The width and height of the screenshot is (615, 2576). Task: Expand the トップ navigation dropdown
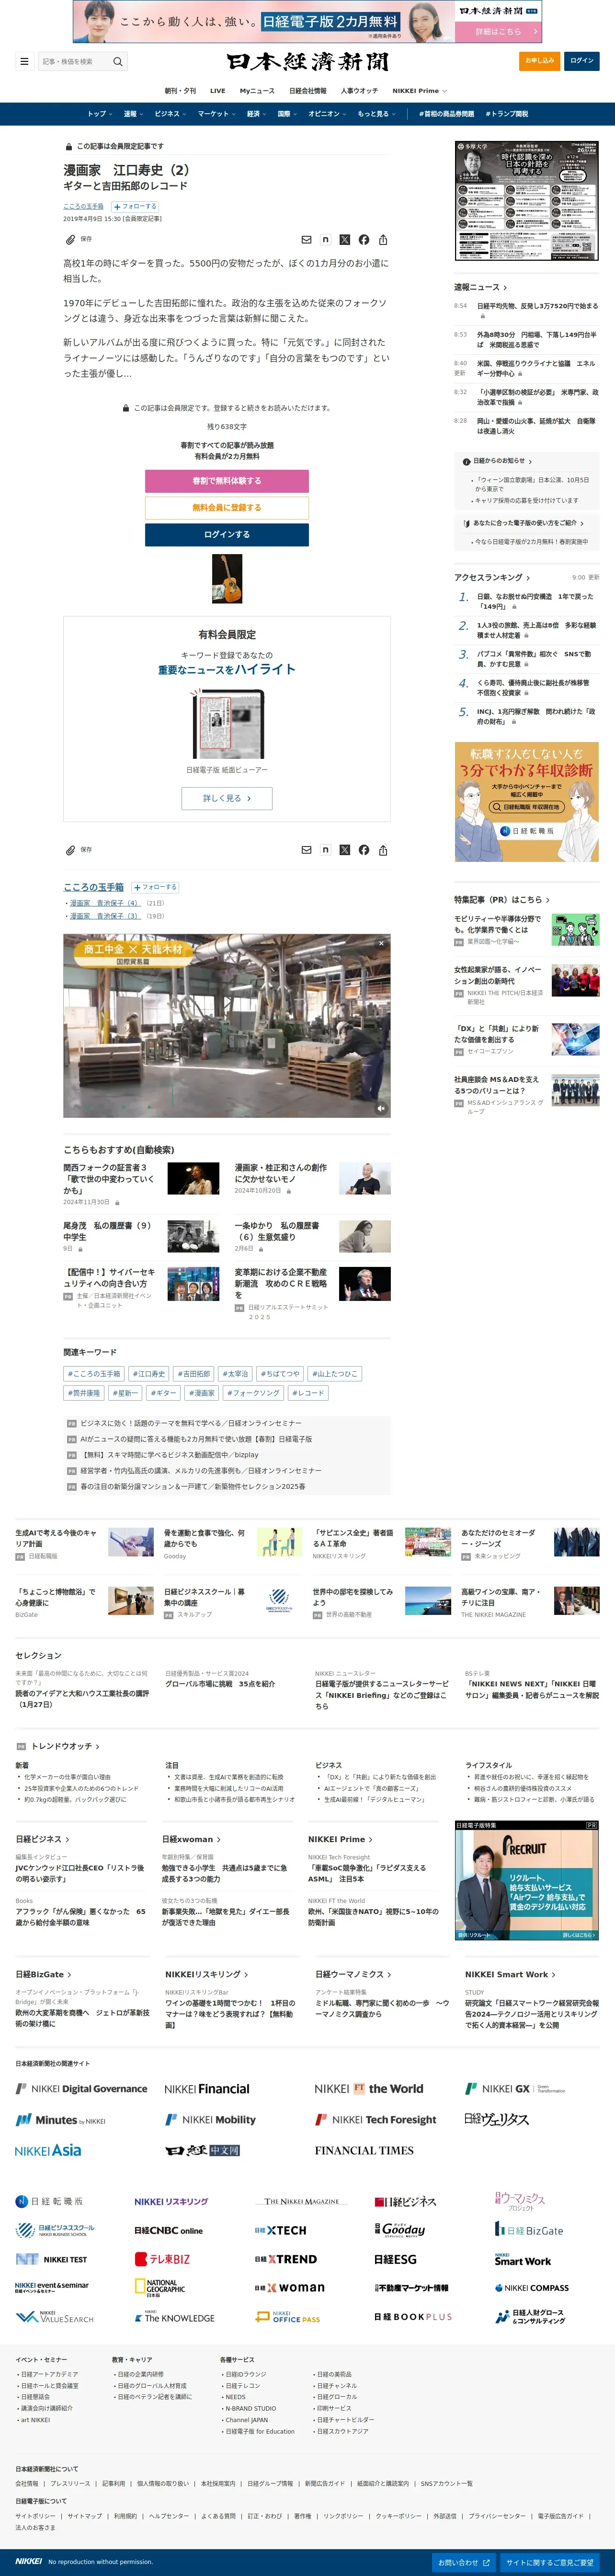click(99, 114)
